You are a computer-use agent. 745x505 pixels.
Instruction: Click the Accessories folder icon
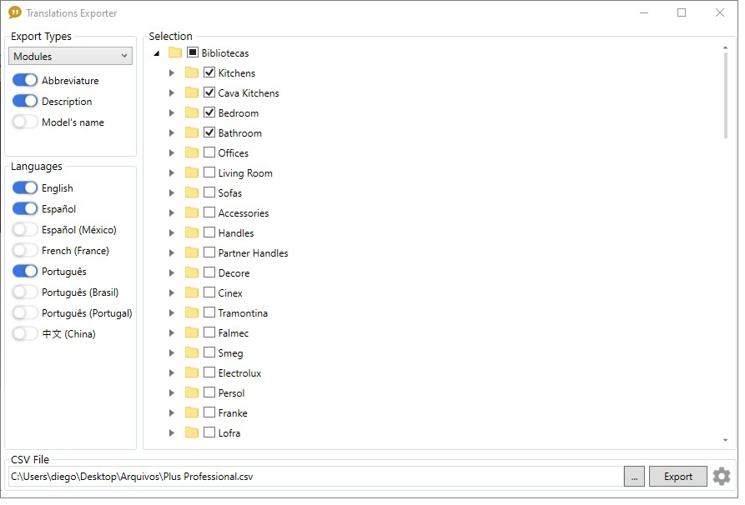193,213
